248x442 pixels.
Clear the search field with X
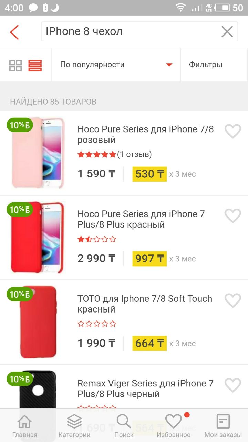227,32
